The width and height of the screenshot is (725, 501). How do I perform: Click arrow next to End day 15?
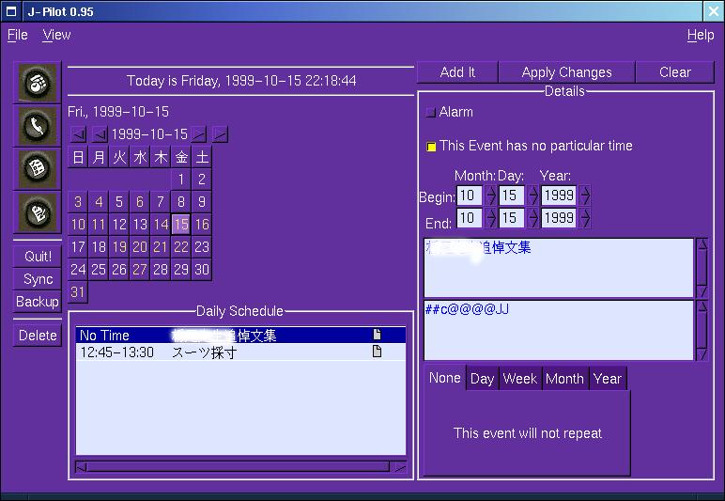(532, 218)
